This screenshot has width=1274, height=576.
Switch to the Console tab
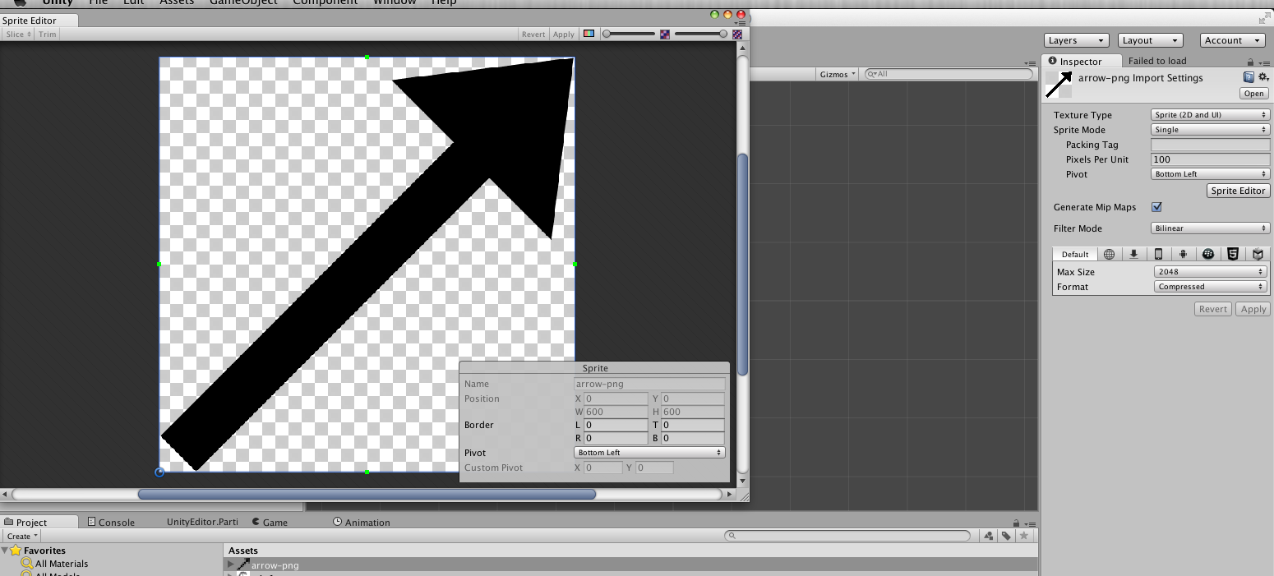[111, 523]
